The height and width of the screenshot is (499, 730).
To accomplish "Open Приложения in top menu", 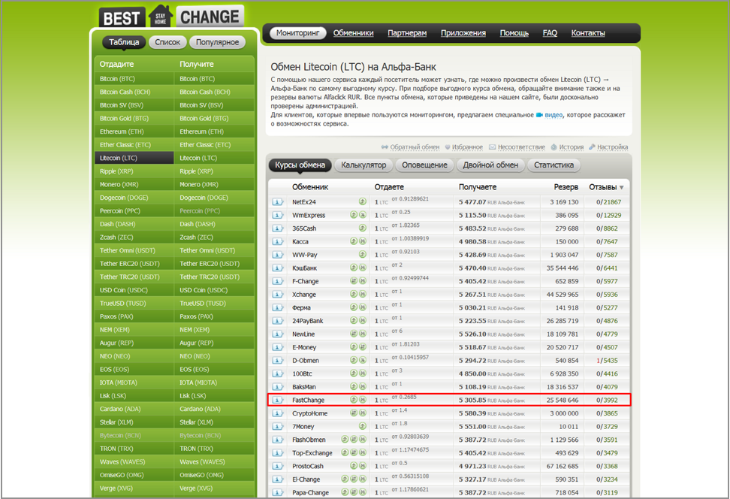I will click(x=463, y=33).
